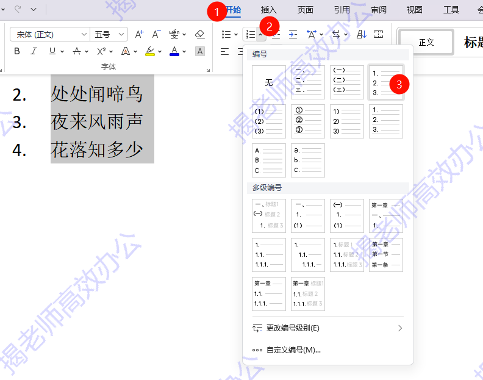Open 自定义编号 ellipsis icon

pos(257,350)
